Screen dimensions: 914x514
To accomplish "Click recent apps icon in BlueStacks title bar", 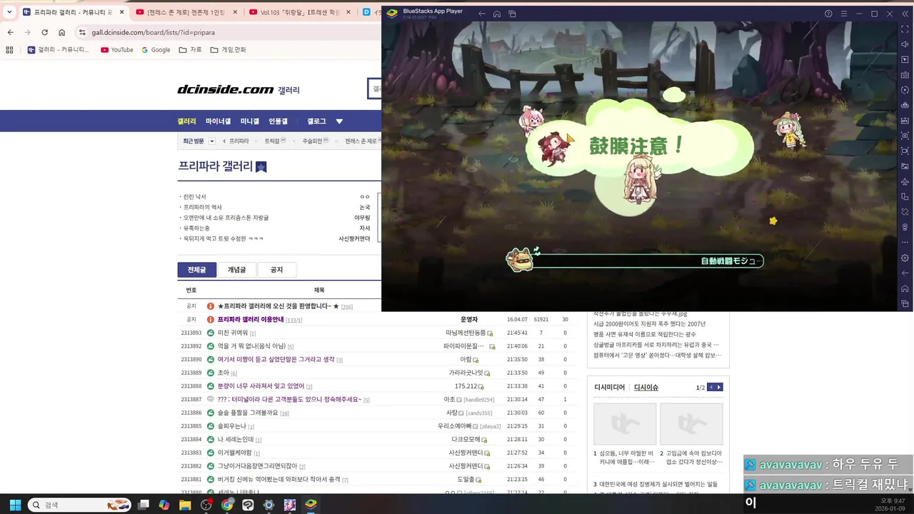I will tap(512, 14).
